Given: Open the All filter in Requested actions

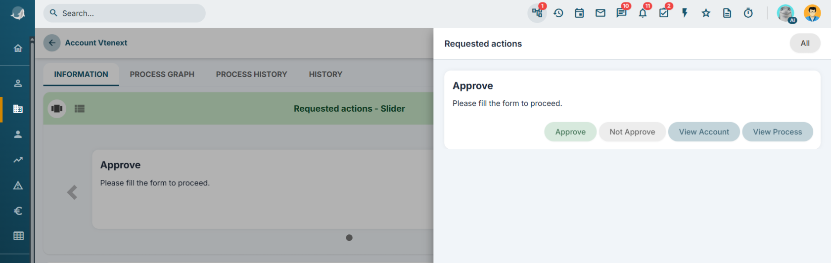Looking at the screenshot, I should coord(805,44).
